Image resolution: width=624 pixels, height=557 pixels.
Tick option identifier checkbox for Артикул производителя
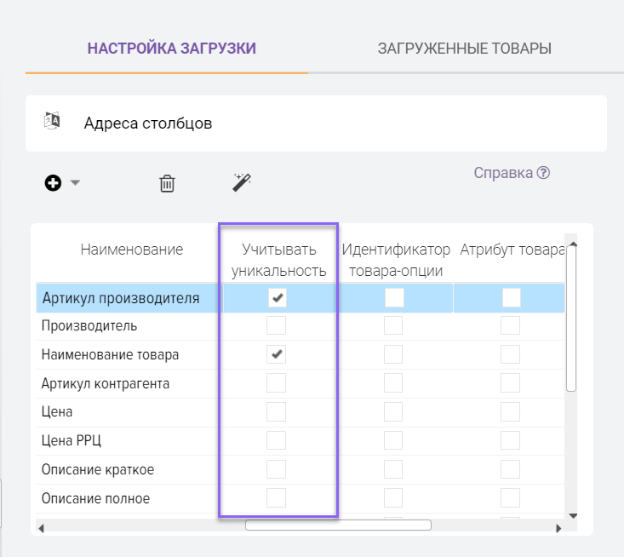coord(393,297)
